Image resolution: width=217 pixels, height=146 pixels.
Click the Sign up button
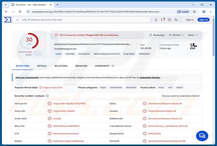pyautogui.click(x=203, y=20)
